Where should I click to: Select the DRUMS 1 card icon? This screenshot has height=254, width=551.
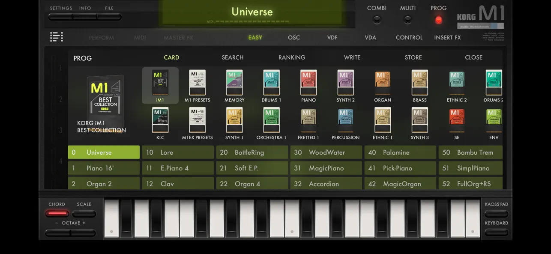coord(271,82)
